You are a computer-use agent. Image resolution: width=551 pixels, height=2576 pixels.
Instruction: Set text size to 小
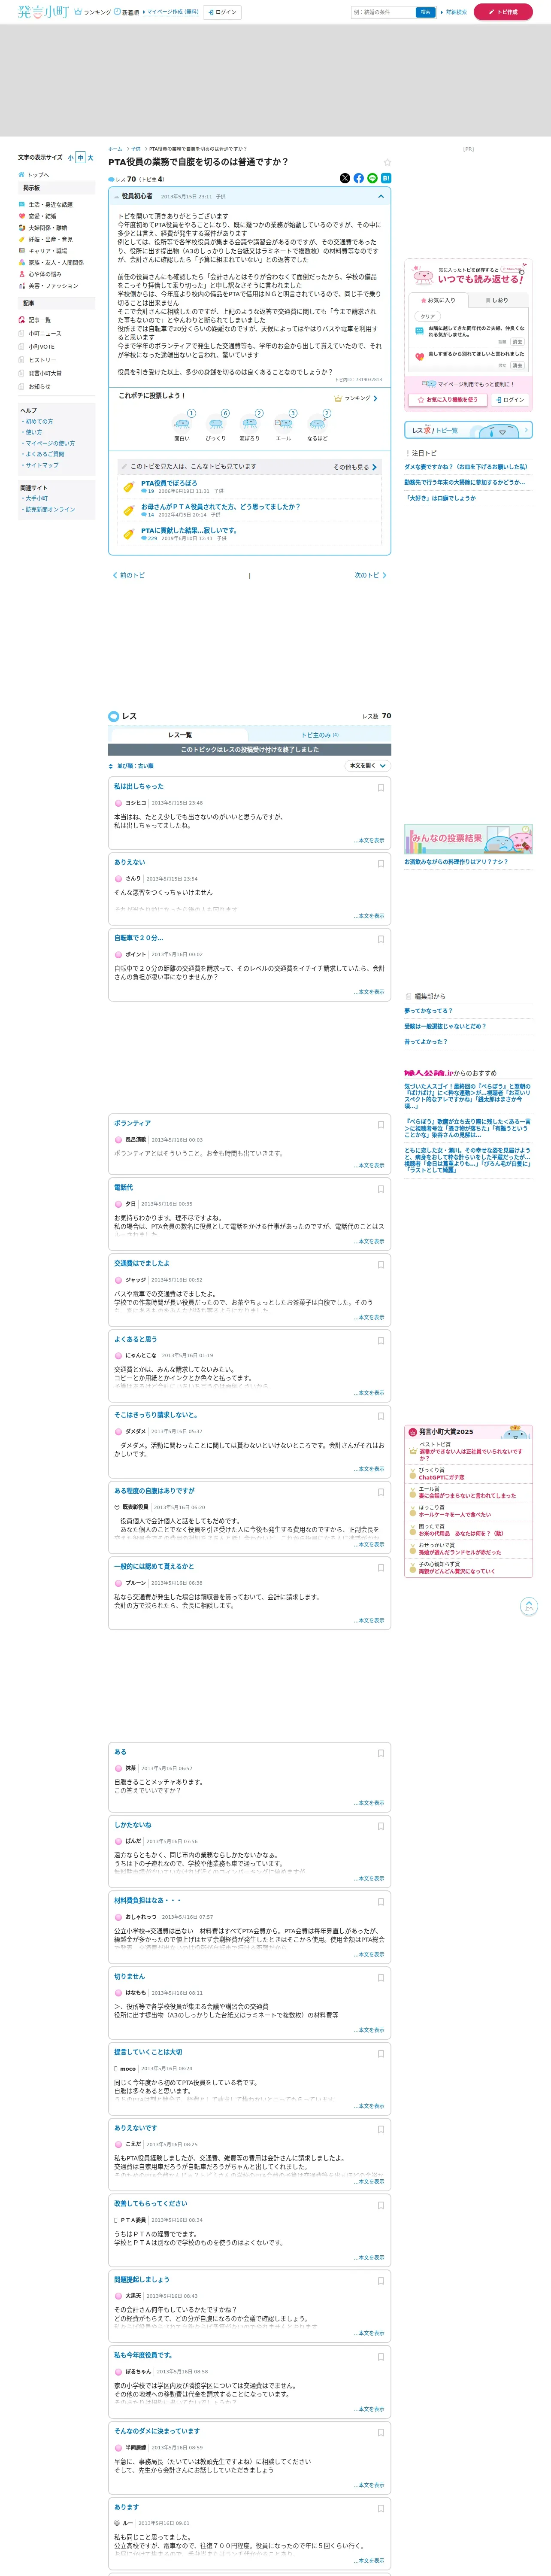(71, 158)
